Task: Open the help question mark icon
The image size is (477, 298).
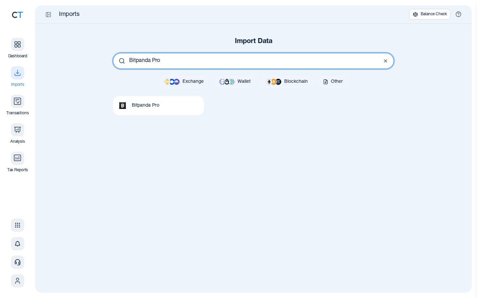Action: pyautogui.click(x=458, y=14)
